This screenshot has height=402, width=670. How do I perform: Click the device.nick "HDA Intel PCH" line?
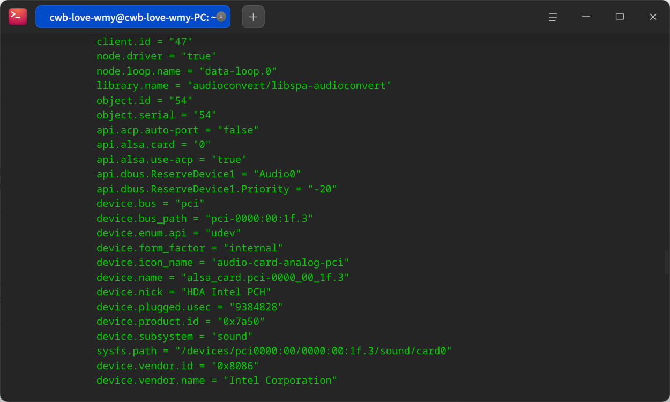point(184,292)
